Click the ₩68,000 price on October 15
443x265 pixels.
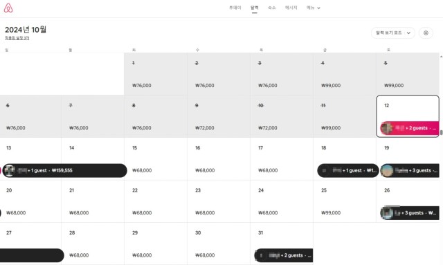[x=142, y=170]
